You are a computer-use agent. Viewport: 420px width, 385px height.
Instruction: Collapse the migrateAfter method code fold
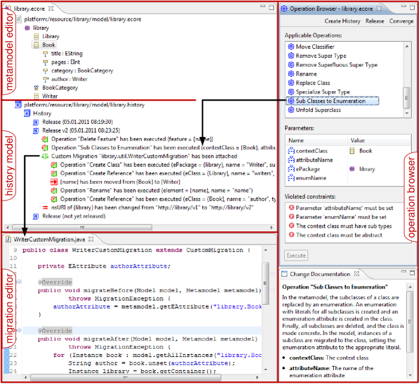[x=19, y=330]
